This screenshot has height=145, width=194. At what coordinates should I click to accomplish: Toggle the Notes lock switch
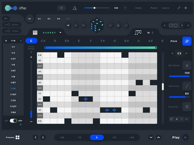pos(8,25)
